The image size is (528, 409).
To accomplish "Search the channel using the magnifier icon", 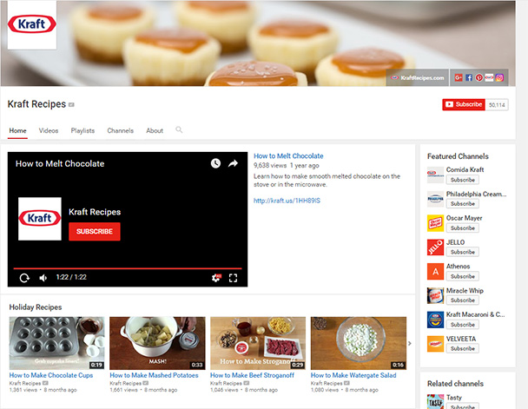I will (180, 130).
